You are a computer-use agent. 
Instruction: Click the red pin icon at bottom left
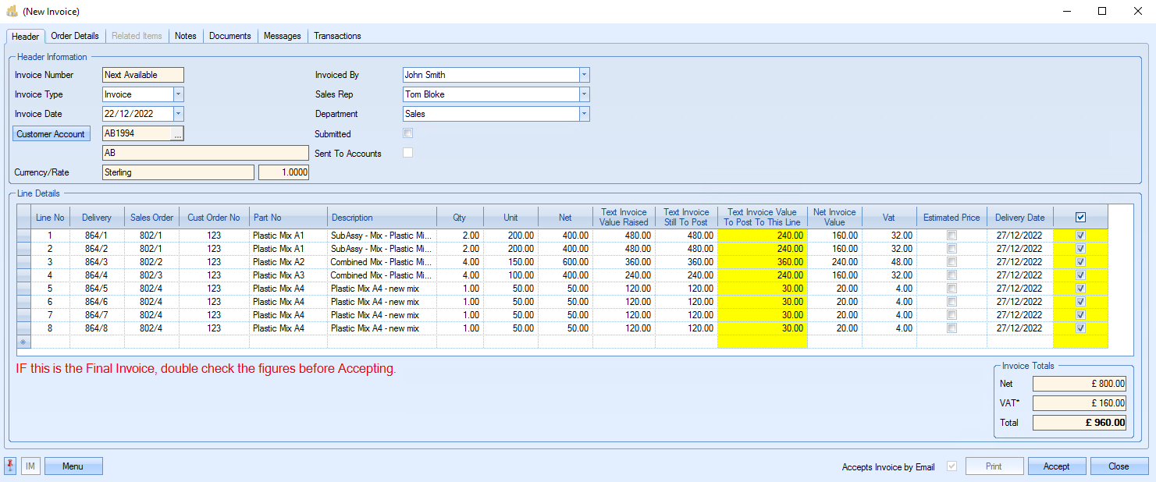click(x=11, y=466)
